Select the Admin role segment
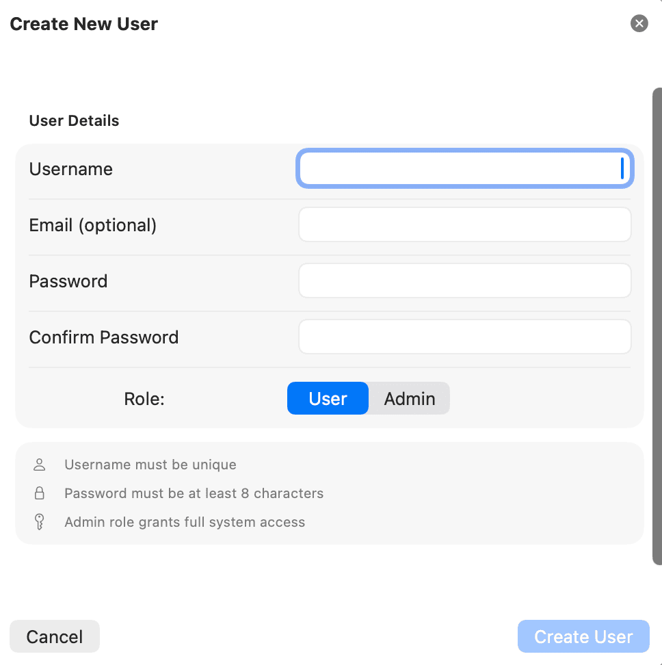Screen dimensions: 662x665 click(x=409, y=398)
